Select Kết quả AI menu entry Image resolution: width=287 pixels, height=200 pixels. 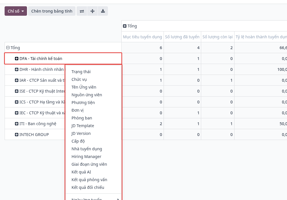pos(93,172)
